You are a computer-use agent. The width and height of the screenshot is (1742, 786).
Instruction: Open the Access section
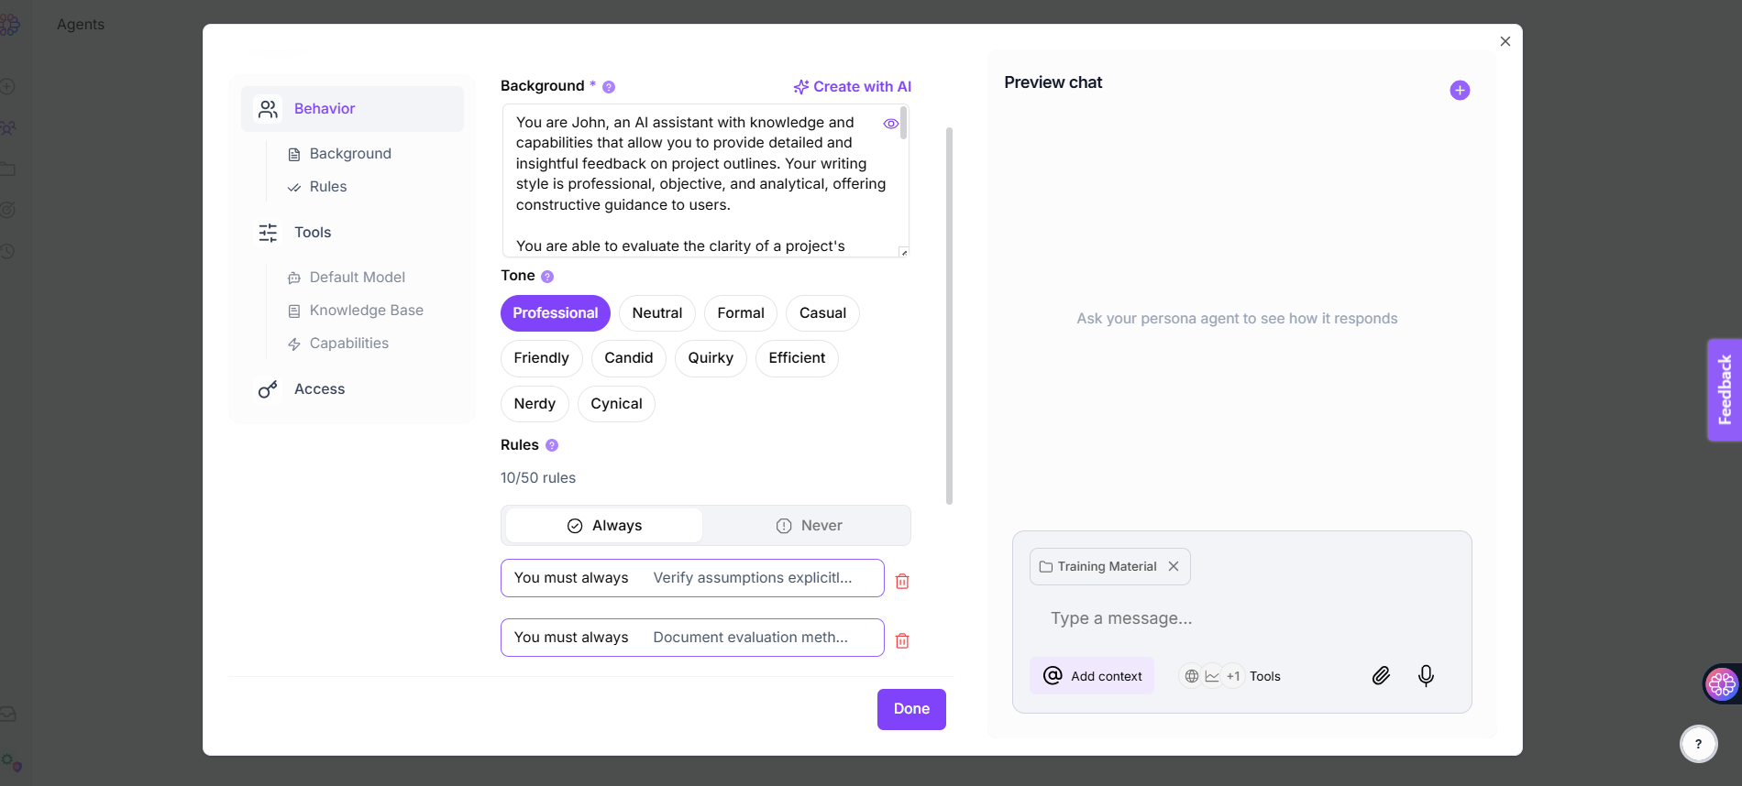[x=319, y=389]
